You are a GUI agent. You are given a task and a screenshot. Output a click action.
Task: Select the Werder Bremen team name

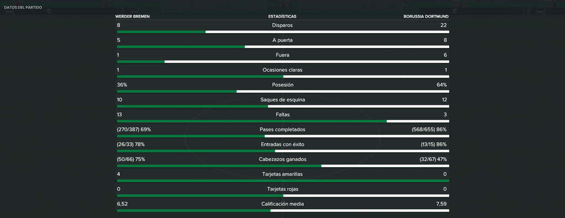tap(132, 17)
